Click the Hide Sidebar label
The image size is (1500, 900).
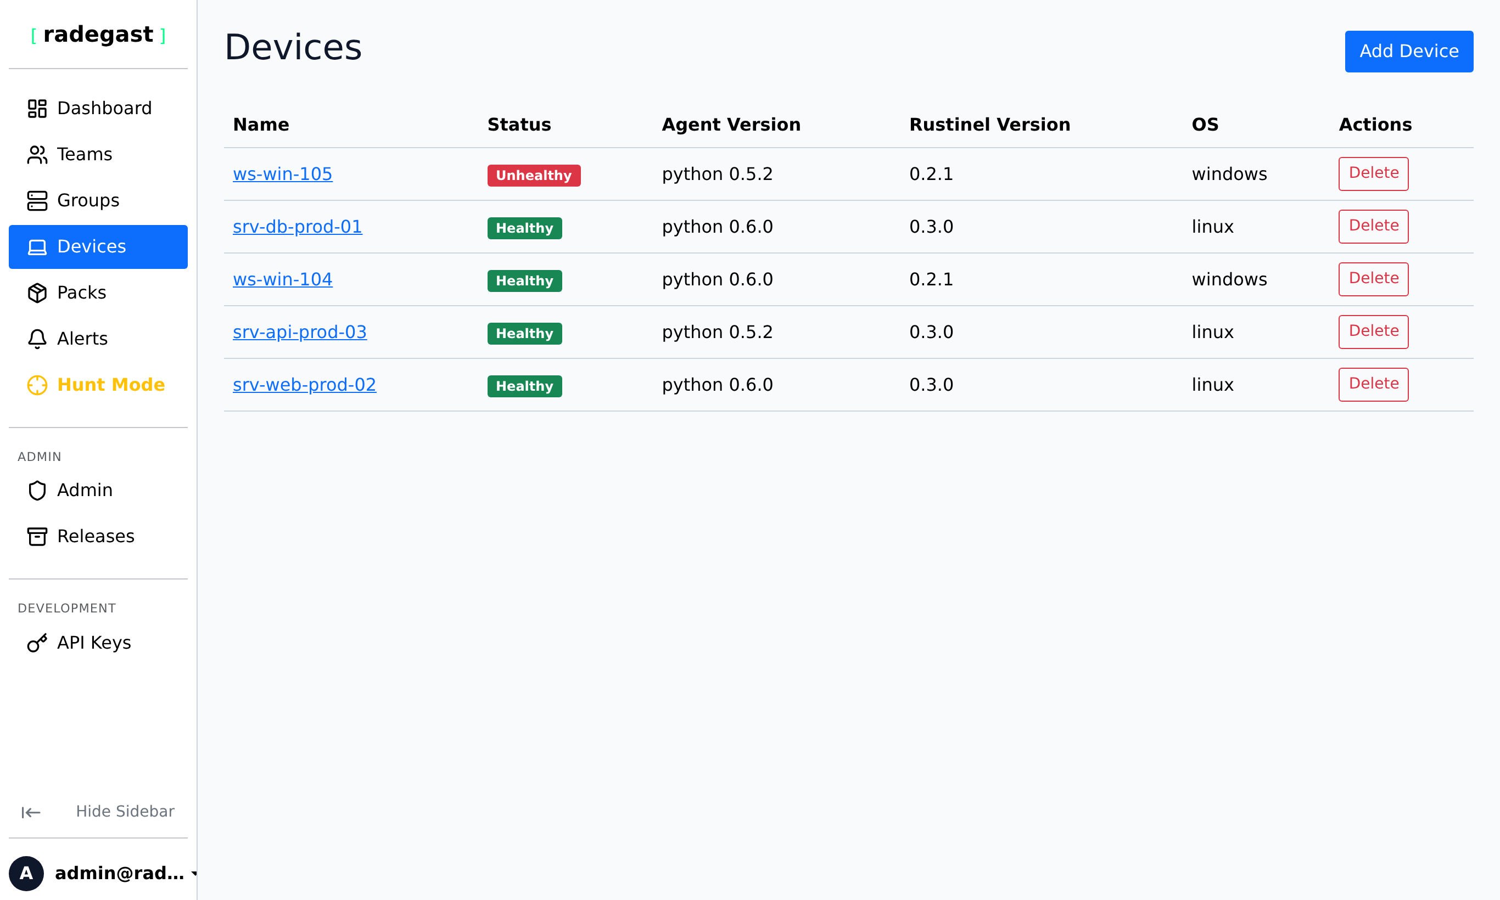click(x=125, y=812)
